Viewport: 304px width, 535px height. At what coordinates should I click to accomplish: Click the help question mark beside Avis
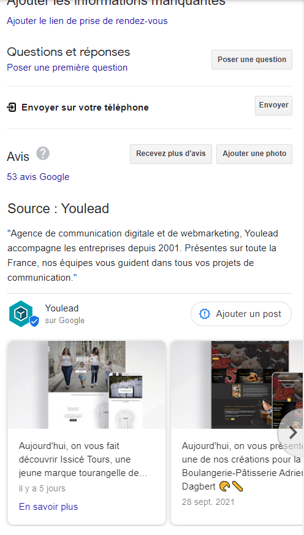click(43, 153)
